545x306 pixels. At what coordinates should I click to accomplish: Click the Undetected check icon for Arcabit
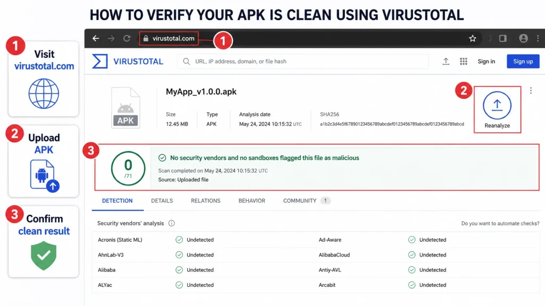pyautogui.click(x=412, y=285)
